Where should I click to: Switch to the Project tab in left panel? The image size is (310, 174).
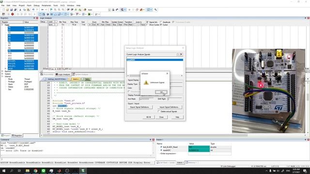pos(5,135)
